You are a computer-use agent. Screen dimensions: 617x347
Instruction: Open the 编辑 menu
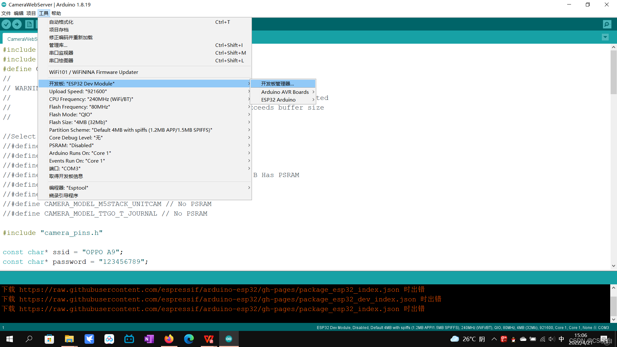[x=19, y=13]
